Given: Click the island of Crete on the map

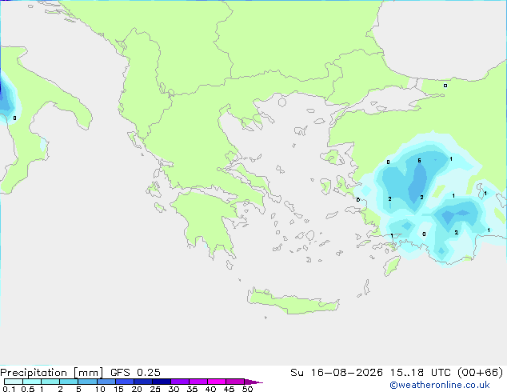Looking at the screenshot, I should click(x=293, y=302).
